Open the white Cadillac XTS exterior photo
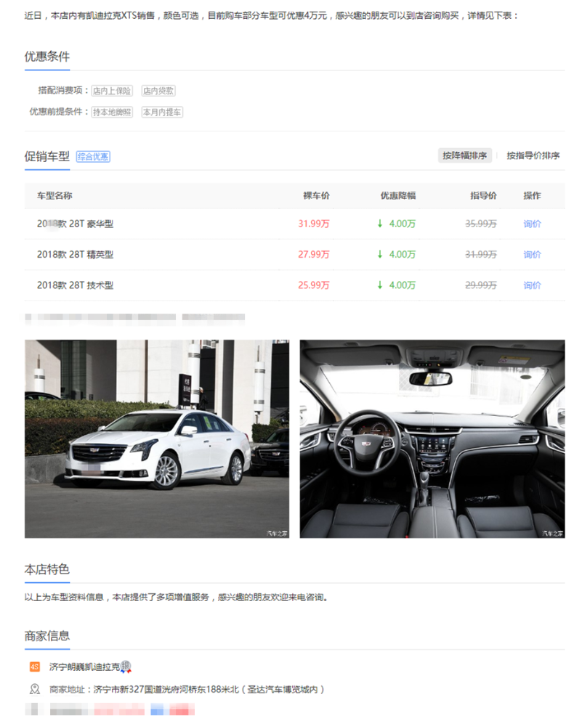Image resolution: width=566 pixels, height=726 pixels. point(157,439)
